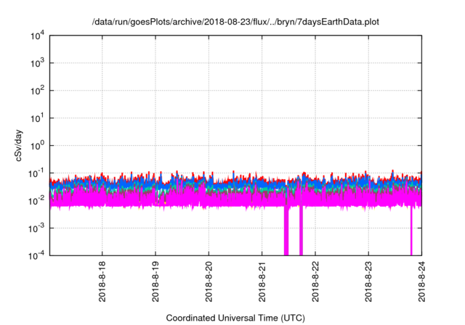This screenshot has width=465, height=325.
Task: Click the 10^-3 y-axis tick label
Action: 36,229
